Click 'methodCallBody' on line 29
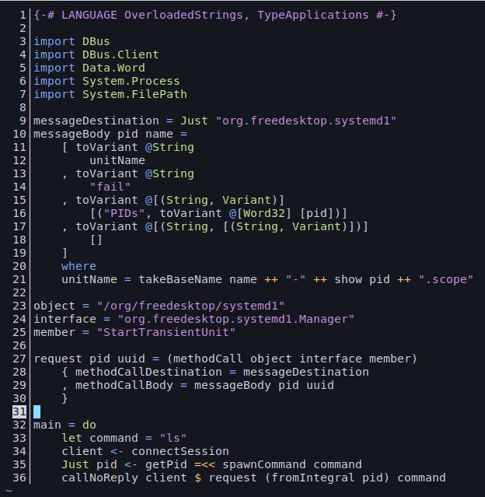Image resolution: width=485 pixels, height=497 pixels. pyautogui.click(x=124, y=385)
